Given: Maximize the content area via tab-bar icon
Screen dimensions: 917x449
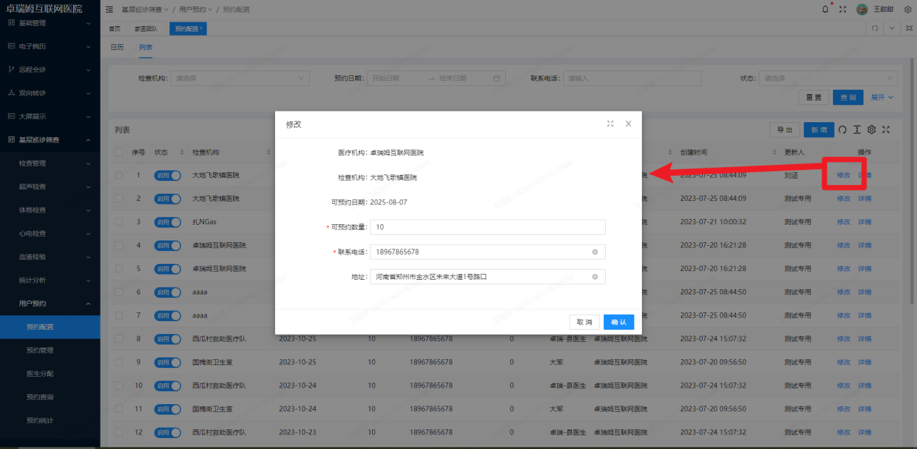Looking at the screenshot, I should point(908,28).
